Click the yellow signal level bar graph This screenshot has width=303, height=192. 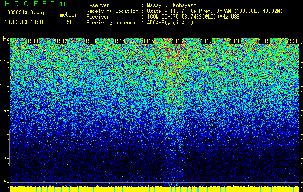154,189
